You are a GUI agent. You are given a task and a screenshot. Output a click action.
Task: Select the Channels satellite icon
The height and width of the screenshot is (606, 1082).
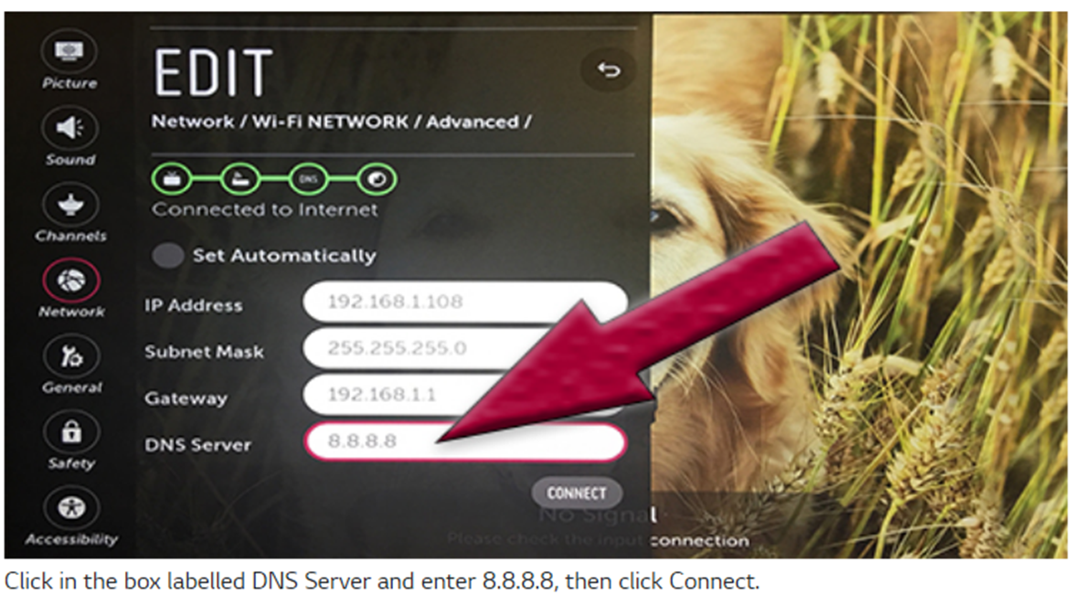tap(70, 205)
